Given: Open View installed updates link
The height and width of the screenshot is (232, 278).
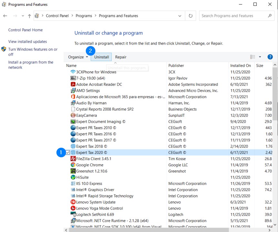Looking at the screenshot, I should coord(27,42).
